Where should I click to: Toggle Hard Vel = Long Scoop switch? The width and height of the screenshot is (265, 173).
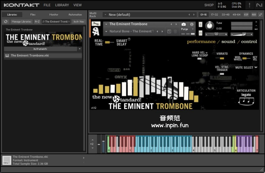click(200, 59)
